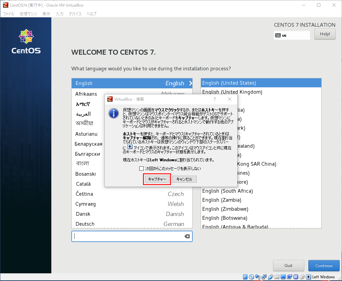The width and height of the screenshot is (342, 281).
Task: Select Čeština (Czech) language row
Action: coord(132,194)
